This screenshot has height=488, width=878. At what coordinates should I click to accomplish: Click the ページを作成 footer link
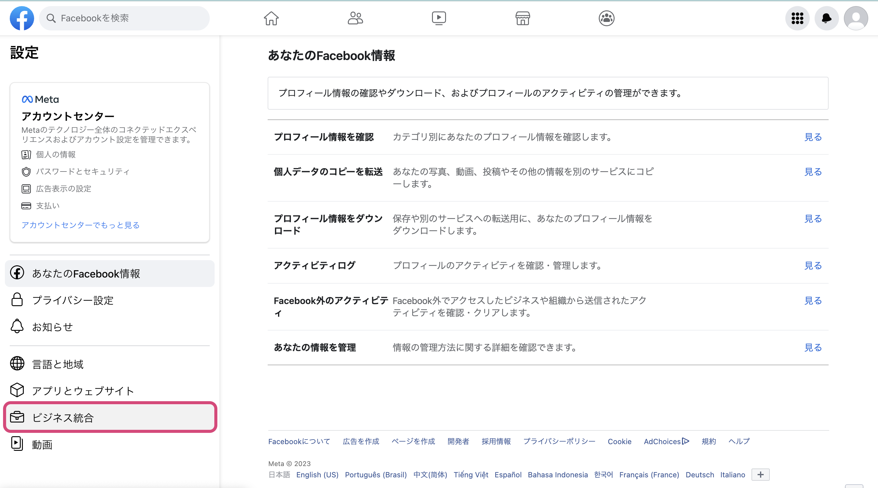click(x=413, y=442)
